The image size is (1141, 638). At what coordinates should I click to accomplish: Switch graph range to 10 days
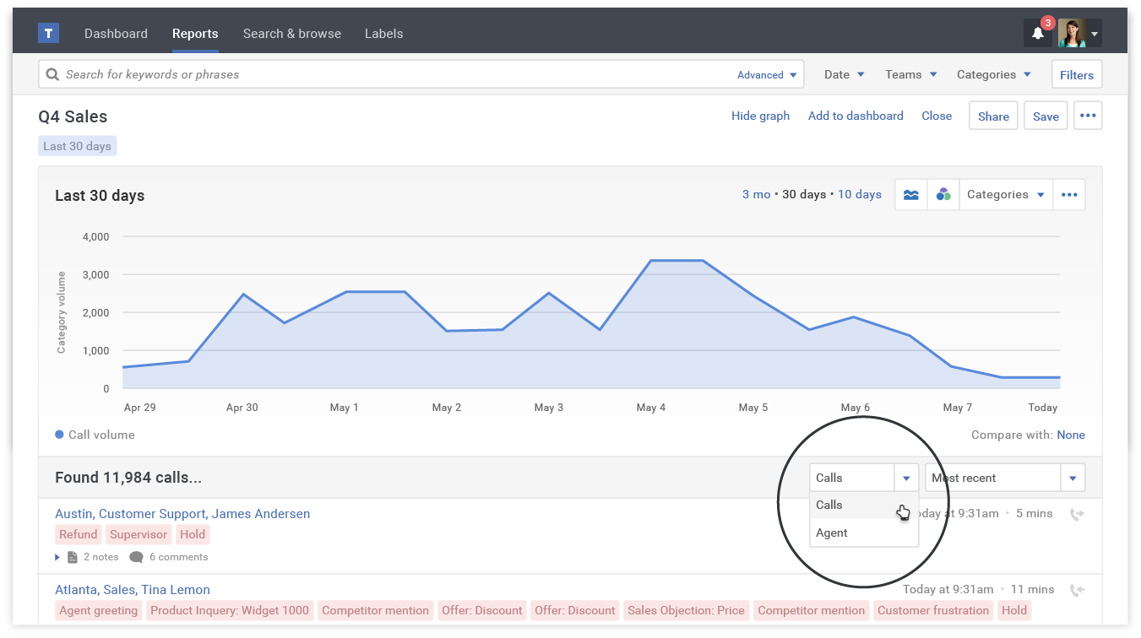tap(859, 194)
